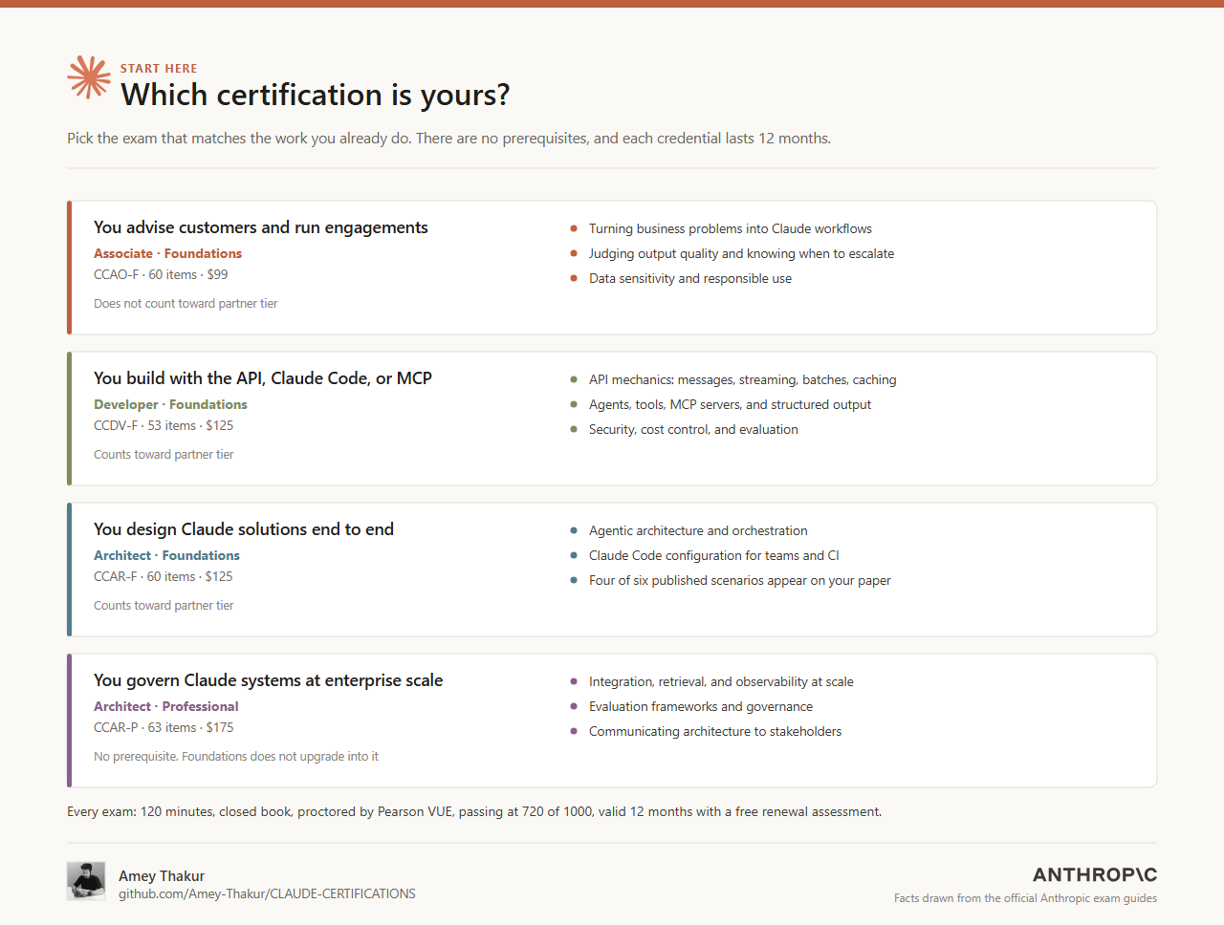Click "CCAO-F · 60 items · $99" details
1224x925 pixels.
[161, 274]
